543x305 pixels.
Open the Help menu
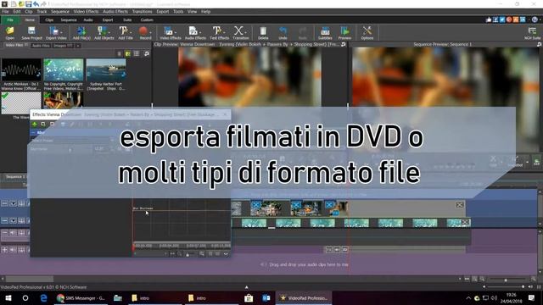(x=205, y=11)
